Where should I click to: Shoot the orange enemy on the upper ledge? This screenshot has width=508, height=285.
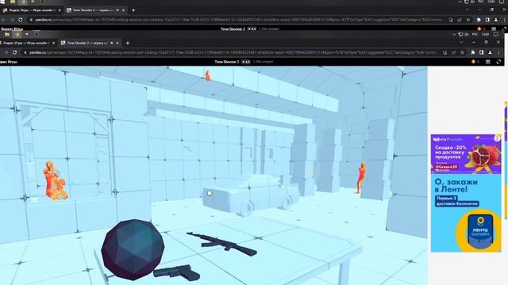208,76
